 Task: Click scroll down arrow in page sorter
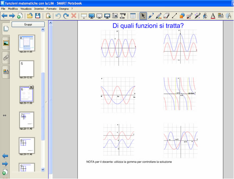coord(43,169)
